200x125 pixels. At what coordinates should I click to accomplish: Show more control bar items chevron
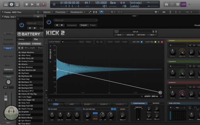click(189, 4)
